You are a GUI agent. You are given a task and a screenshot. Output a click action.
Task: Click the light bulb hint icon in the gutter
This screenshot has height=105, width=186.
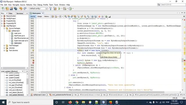tap(33, 50)
